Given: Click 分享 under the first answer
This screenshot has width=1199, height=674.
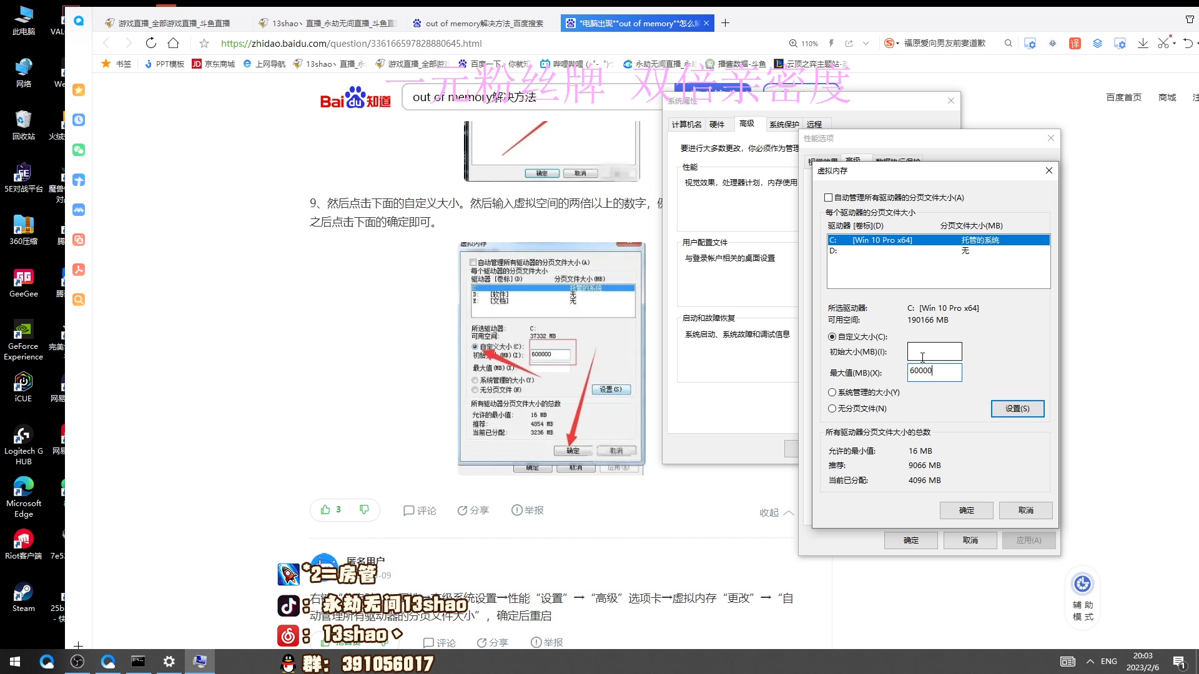Looking at the screenshot, I should coord(473,510).
